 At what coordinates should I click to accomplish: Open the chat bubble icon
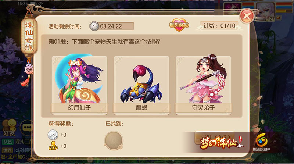tap(27, 128)
